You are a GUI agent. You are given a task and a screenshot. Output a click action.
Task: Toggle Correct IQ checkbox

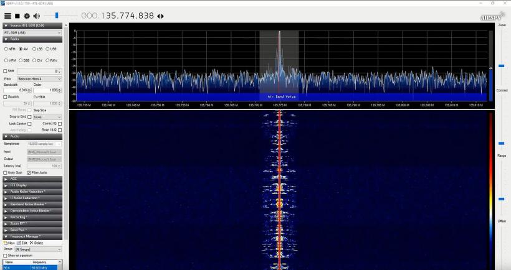click(60, 124)
